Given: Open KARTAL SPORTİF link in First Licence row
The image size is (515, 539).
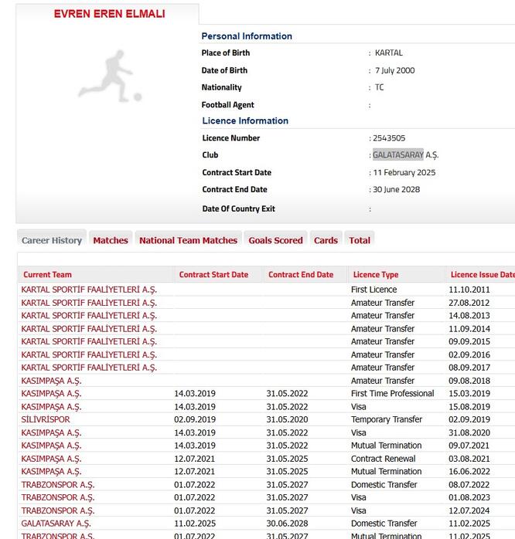Looking at the screenshot, I should [x=89, y=290].
